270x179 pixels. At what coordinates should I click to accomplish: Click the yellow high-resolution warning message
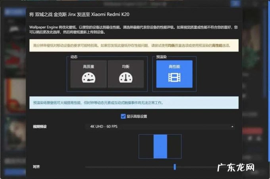click(x=134, y=46)
